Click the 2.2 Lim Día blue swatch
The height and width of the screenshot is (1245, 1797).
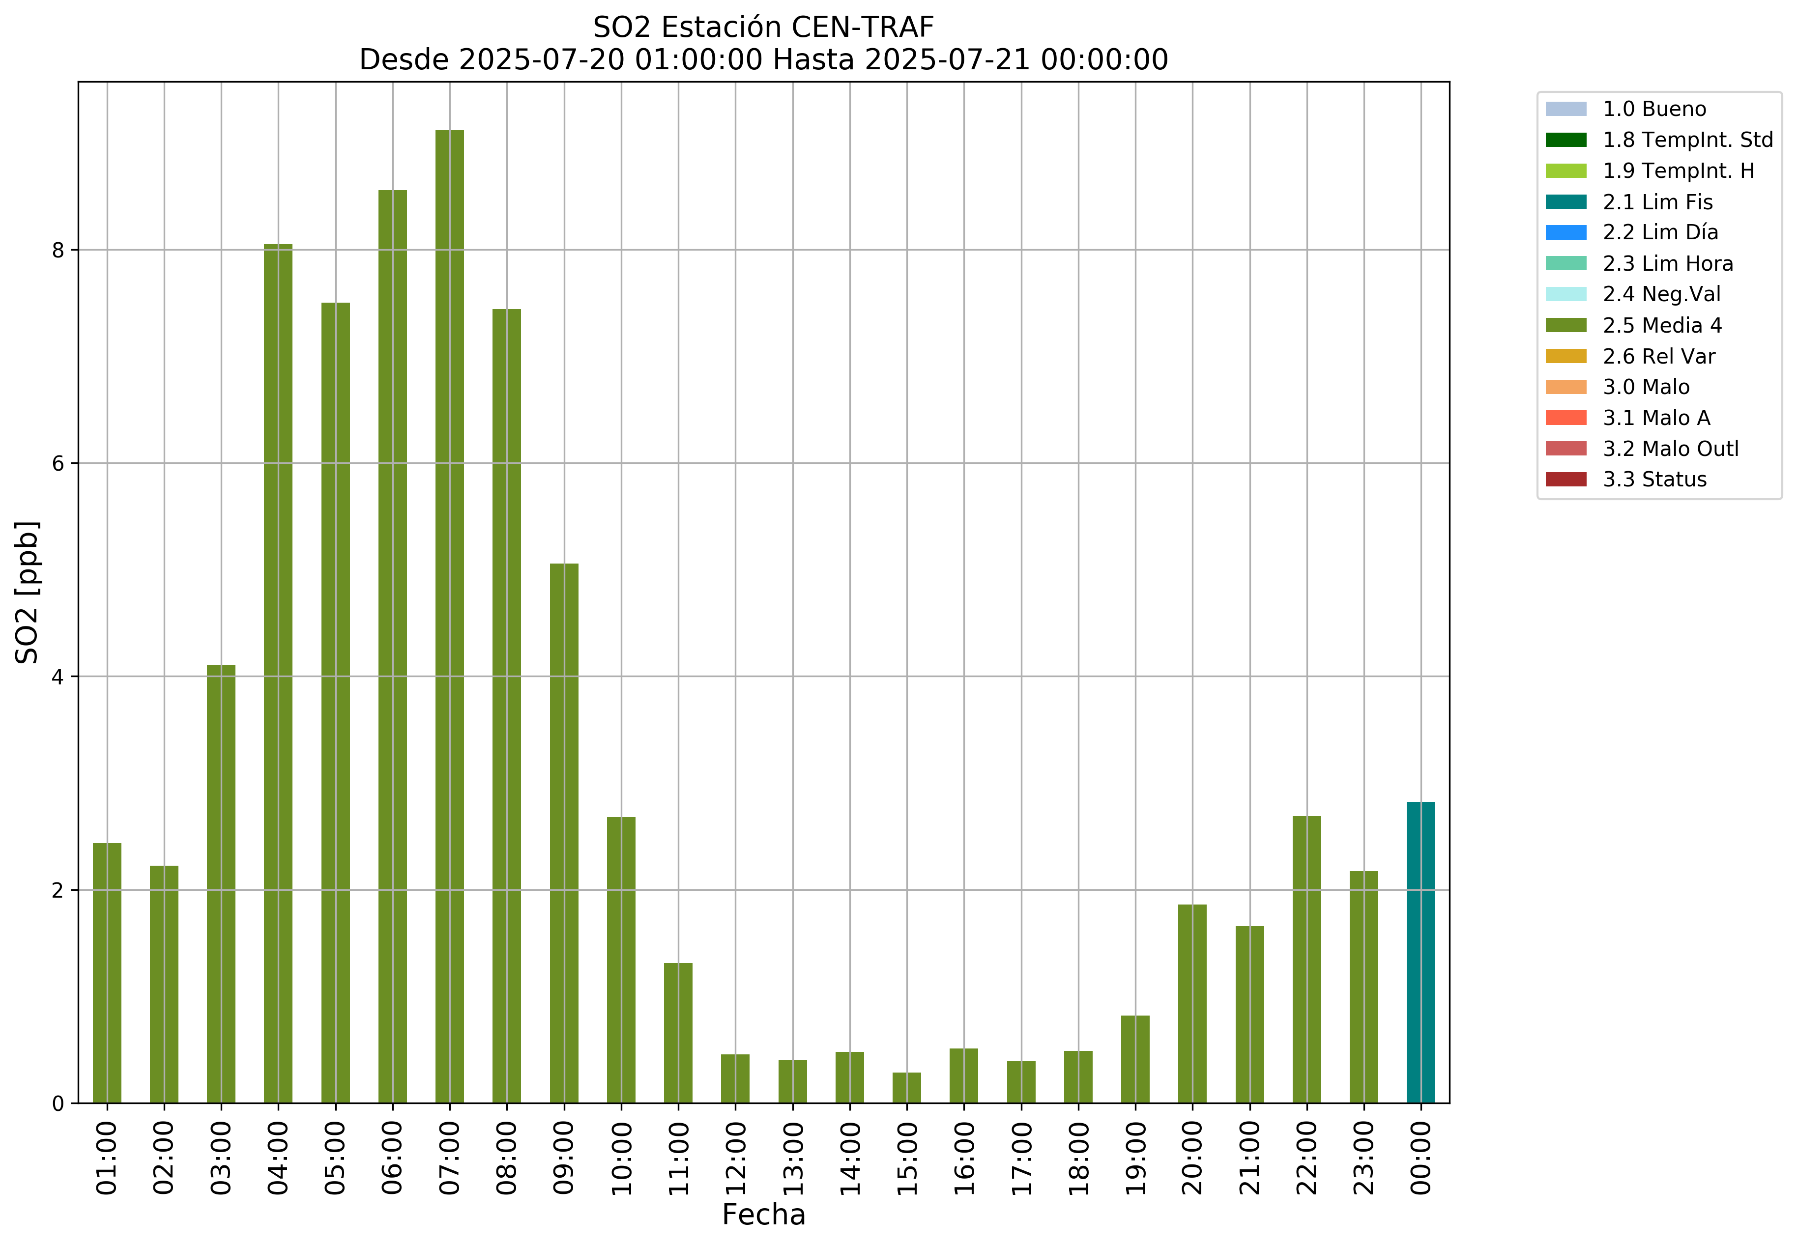click(1565, 232)
